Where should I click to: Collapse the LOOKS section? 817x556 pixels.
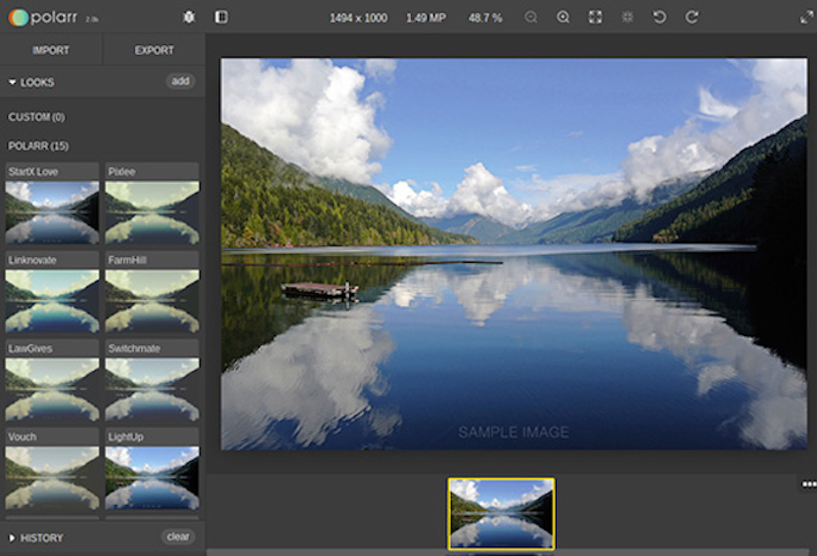pyautogui.click(x=31, y=82)
